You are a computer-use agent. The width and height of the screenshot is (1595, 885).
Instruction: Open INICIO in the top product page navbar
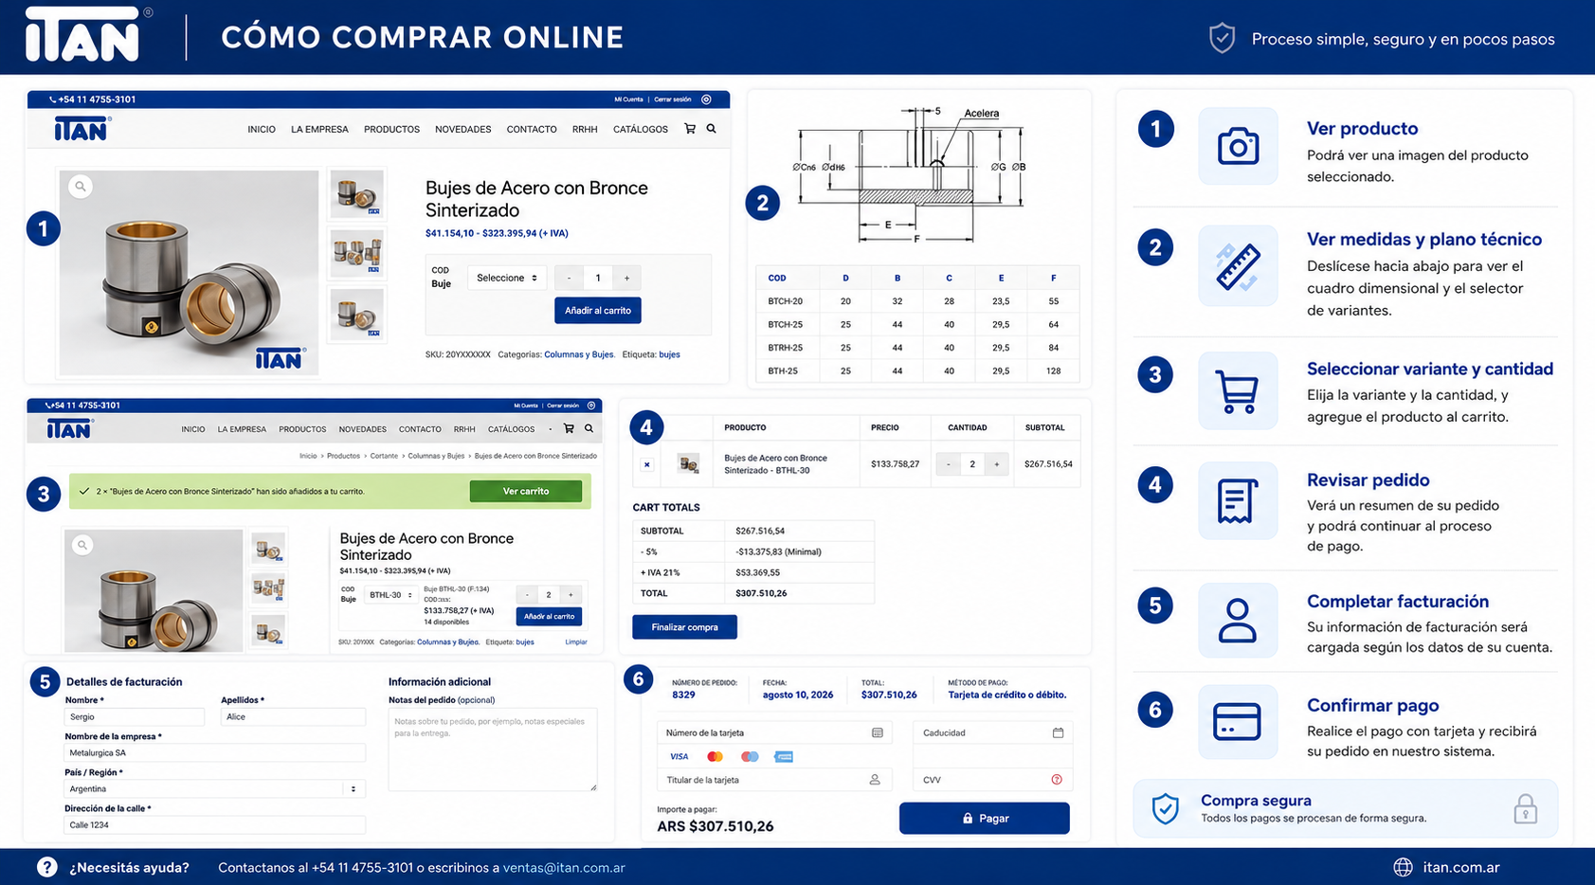point(262,130)
